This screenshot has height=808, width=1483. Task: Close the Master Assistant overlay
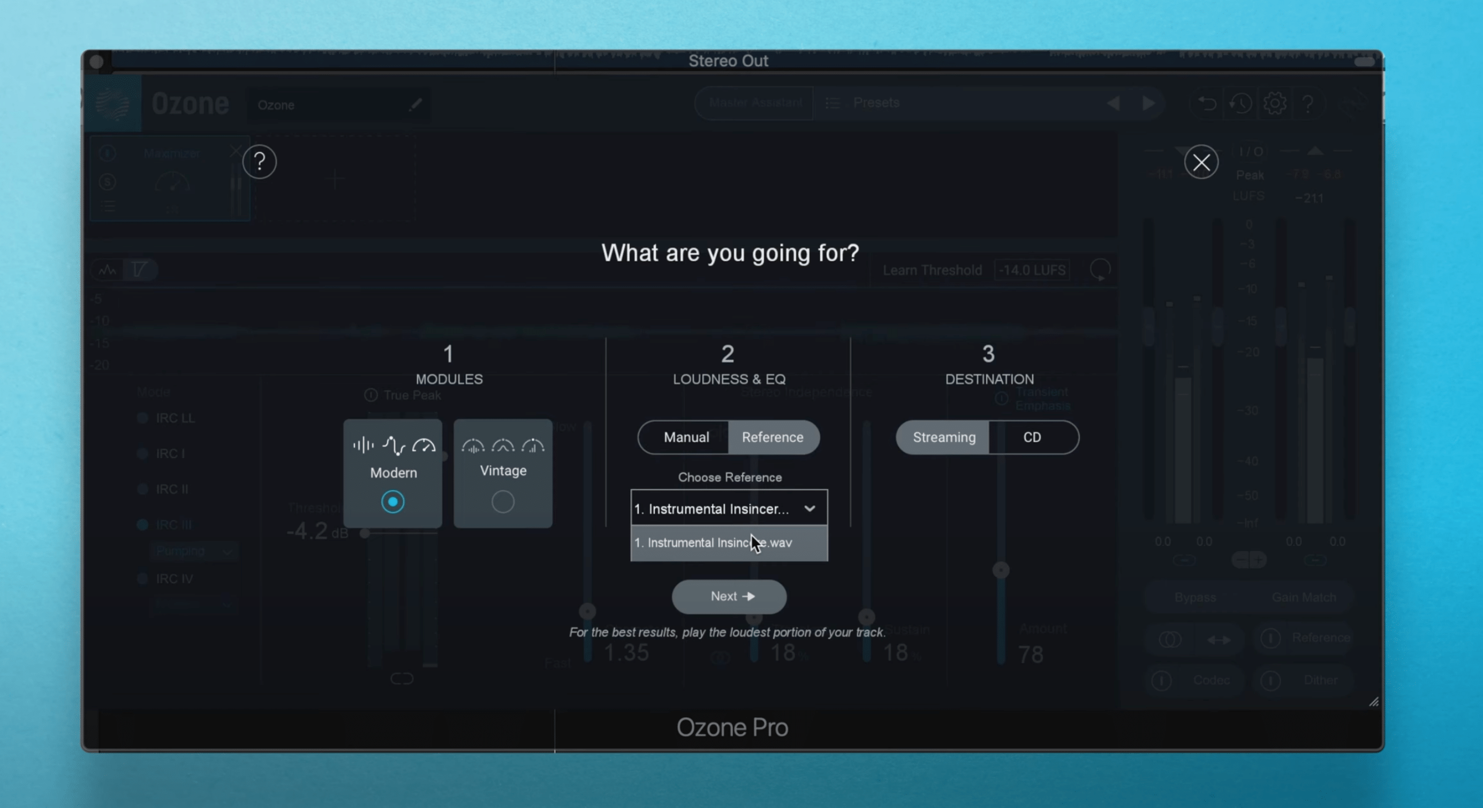[x=1201, y=162]
